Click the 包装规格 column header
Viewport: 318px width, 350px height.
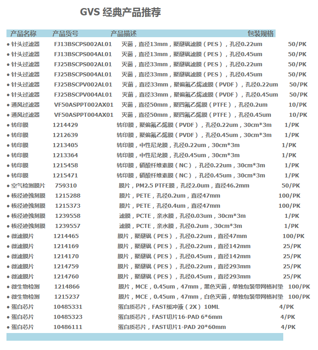(261, 34)
